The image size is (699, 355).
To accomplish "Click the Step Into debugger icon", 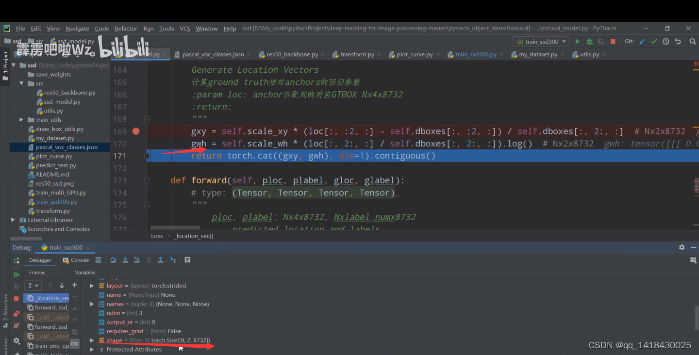I will (x=125, y=260).
